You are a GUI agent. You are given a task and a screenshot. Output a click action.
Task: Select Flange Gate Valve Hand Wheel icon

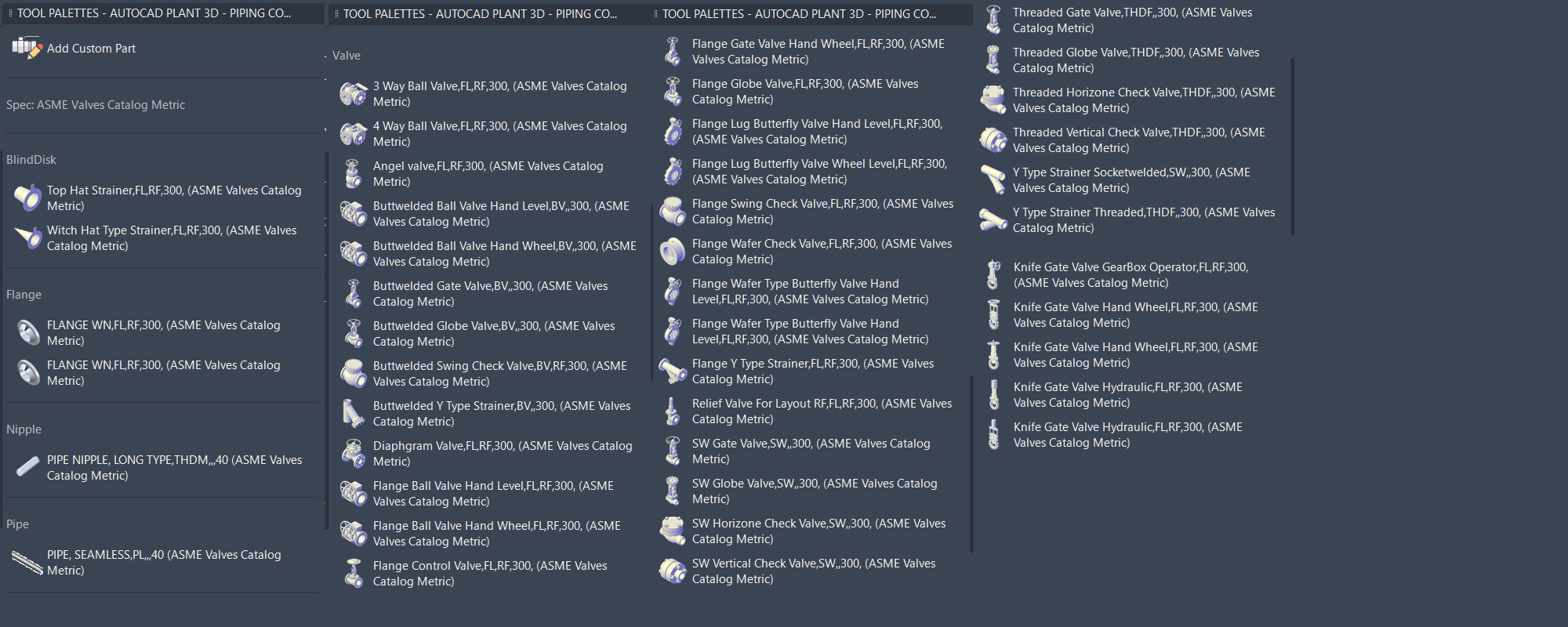(673, 52)
